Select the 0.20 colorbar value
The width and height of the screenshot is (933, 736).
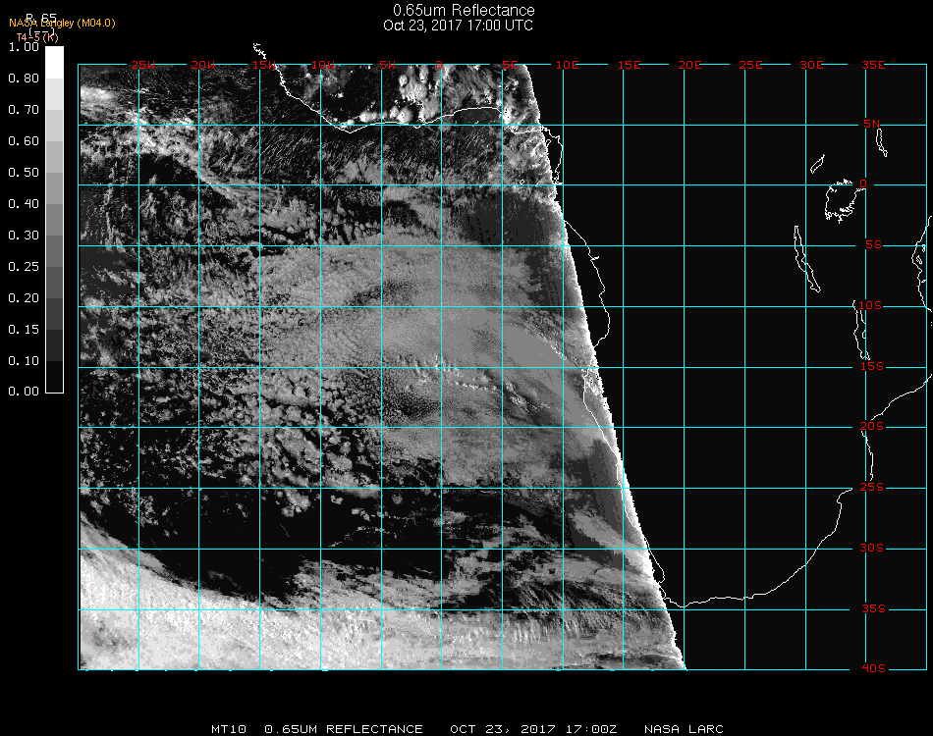(24, 298)
